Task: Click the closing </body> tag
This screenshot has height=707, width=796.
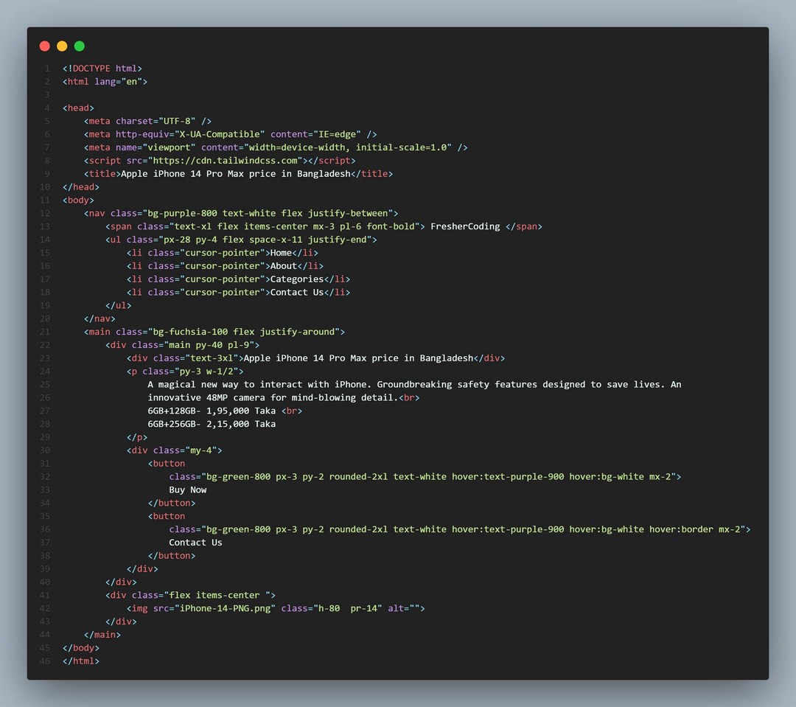Action: pyautogui.click(x=81, y=649)
